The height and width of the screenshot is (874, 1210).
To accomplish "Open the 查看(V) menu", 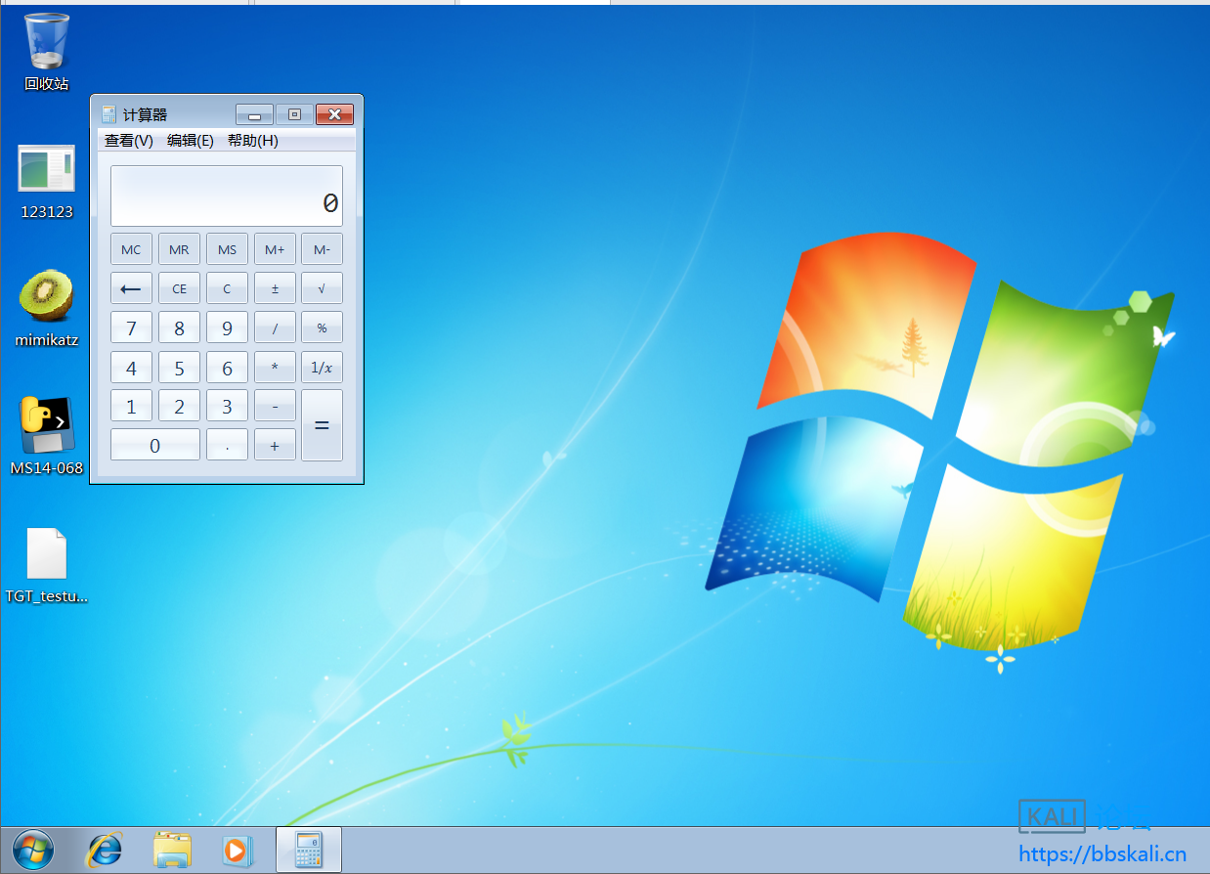I will point(129,141).
